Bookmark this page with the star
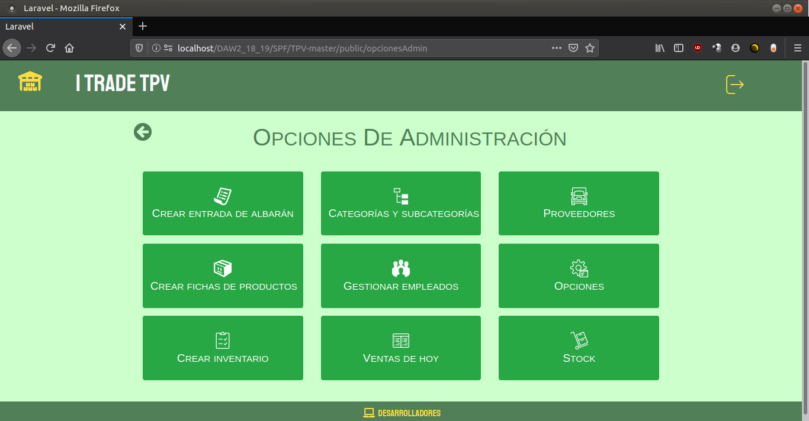809x421 pixels. pos(590,48)
